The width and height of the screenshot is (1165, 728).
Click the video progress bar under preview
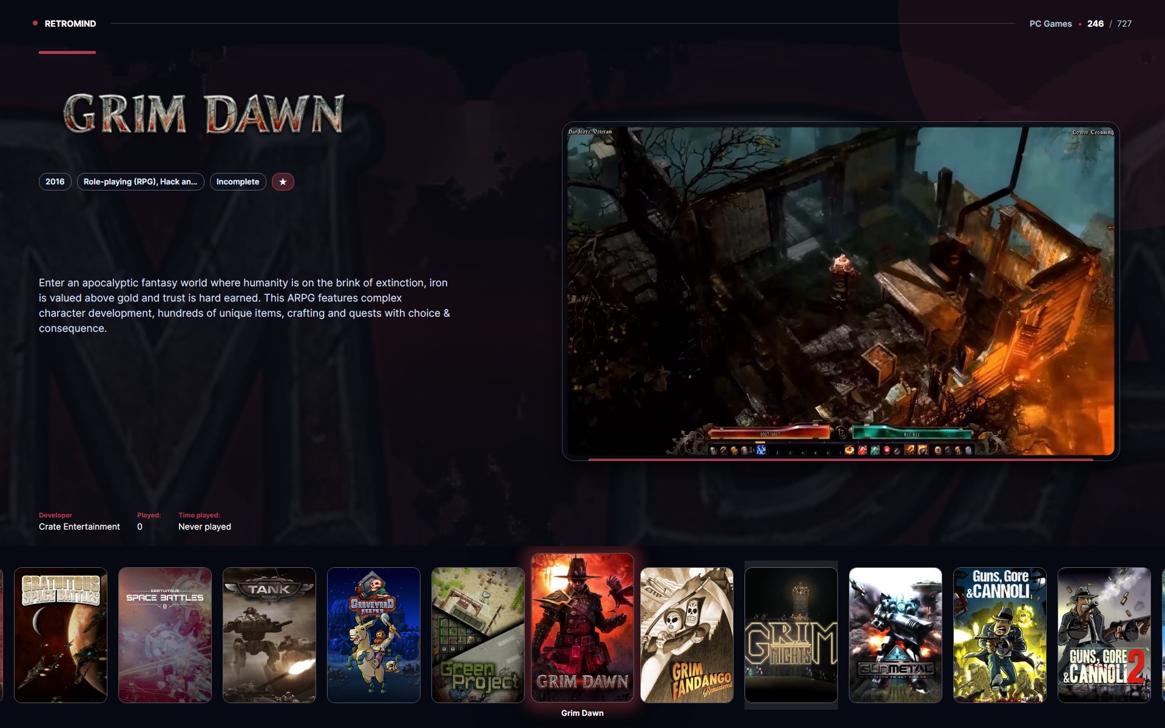[840, 459]
